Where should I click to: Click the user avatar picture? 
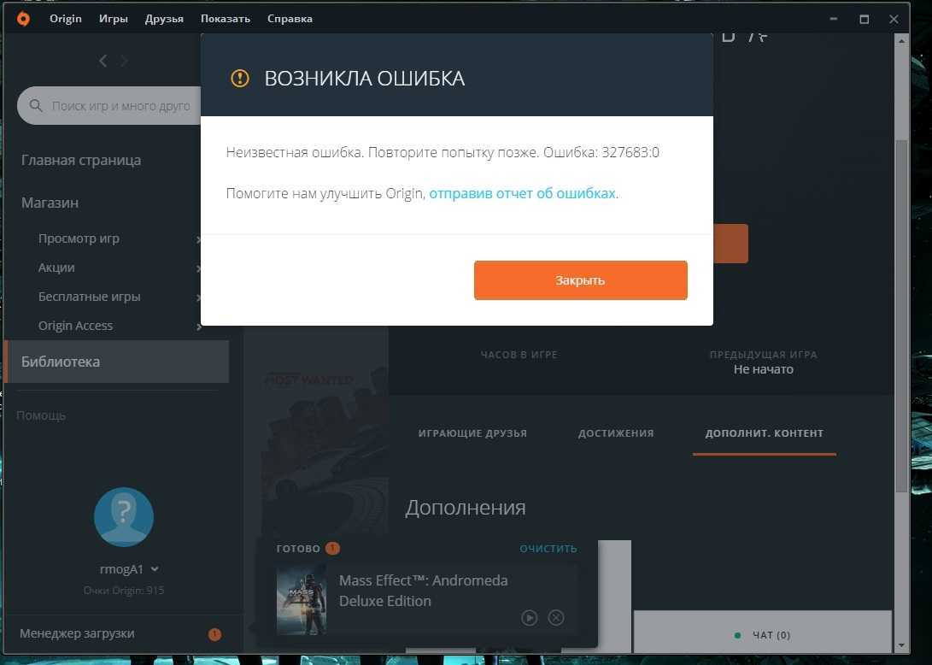(124, 517)
